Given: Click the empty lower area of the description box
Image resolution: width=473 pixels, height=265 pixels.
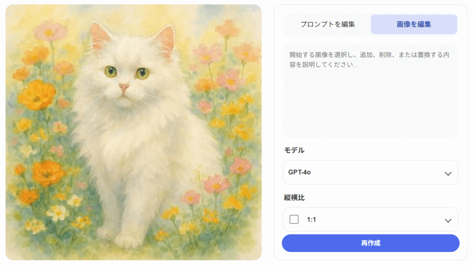Looking at the screenshot, I should (x=370, y=115).
